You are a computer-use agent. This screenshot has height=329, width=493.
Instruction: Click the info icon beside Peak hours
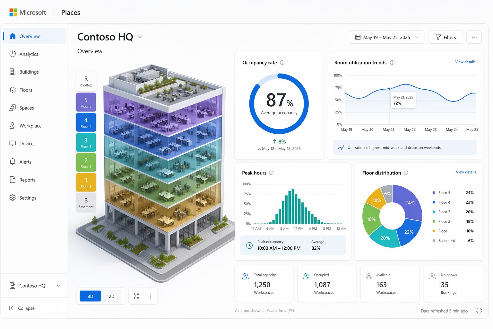coord(271,173)
